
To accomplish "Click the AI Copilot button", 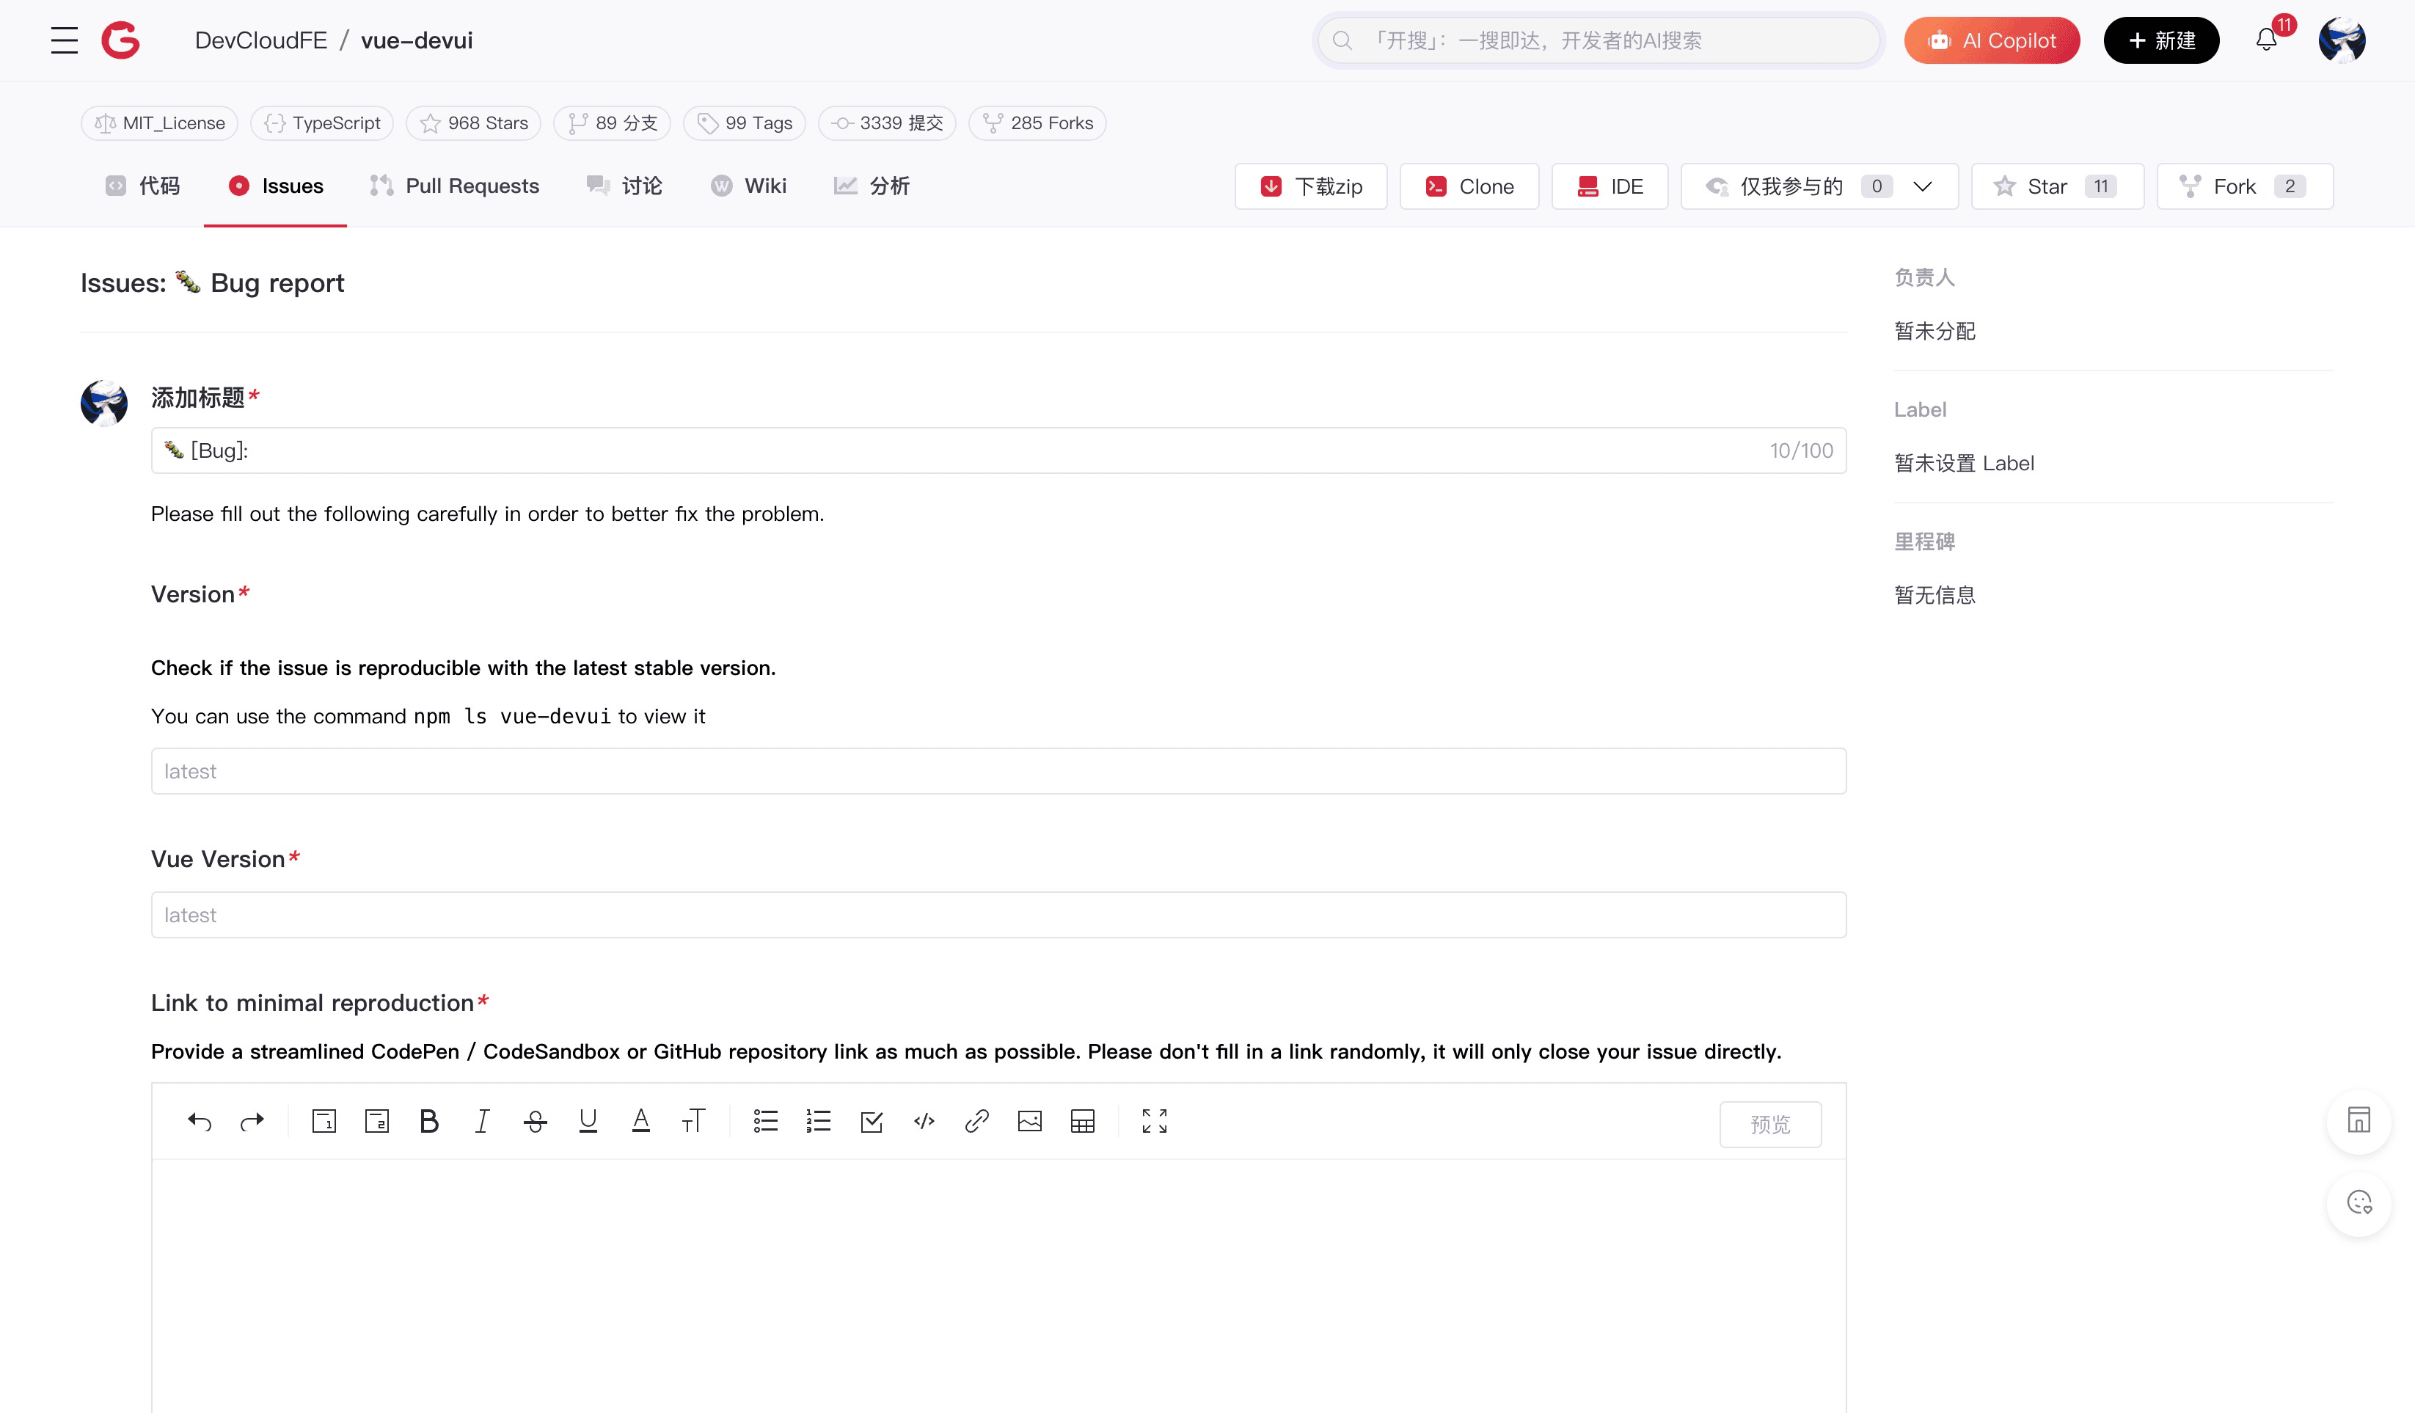I will (1992, 40).
